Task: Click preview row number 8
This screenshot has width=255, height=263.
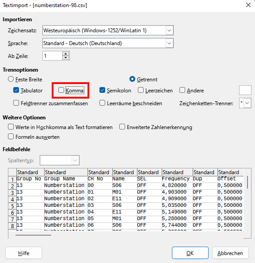Action: (x=12, y=226)
